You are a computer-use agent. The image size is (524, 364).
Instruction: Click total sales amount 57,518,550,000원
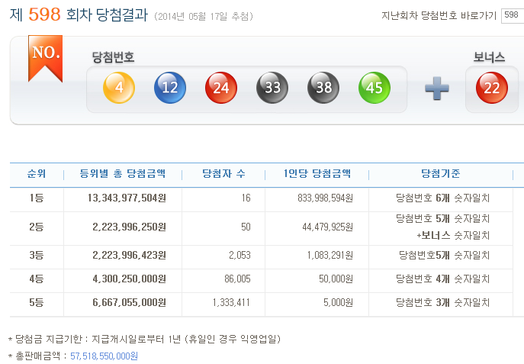(104, 356)
